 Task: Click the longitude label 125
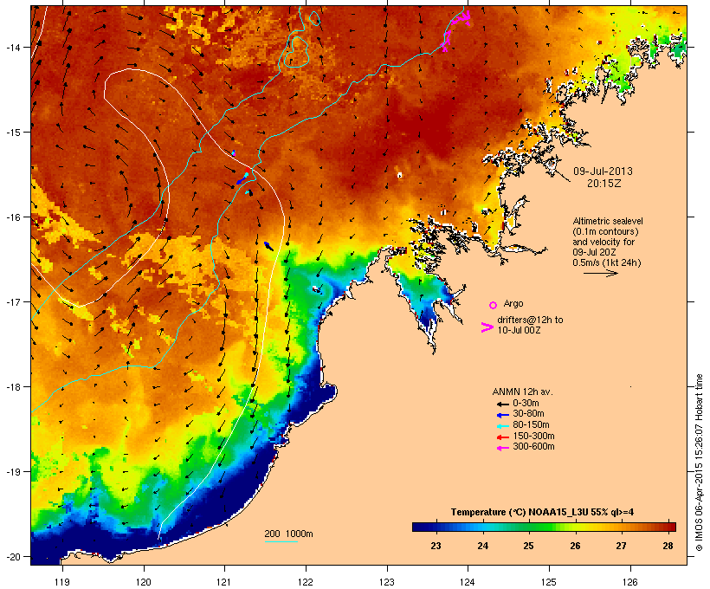click(x=549, y=582)
